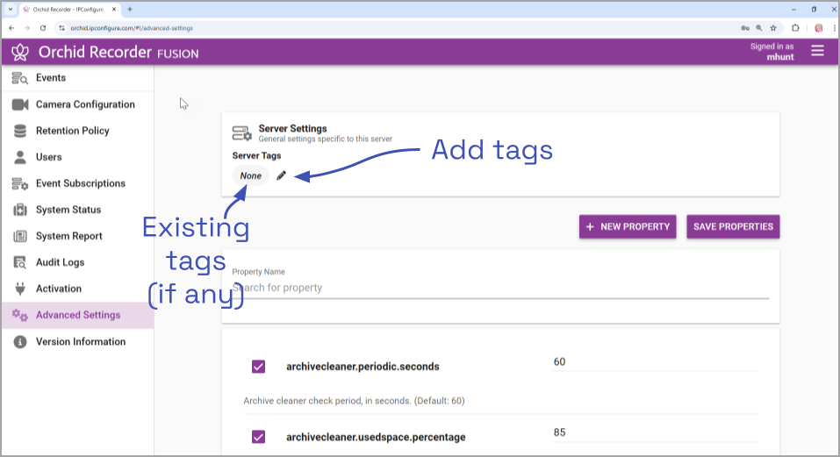
Task: Uncheck archivecleaner.periodic.seconds checkbox
Action: [x=258, y=367]
